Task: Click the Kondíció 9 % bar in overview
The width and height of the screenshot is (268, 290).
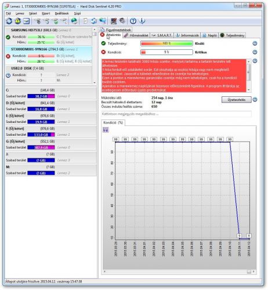Action: (x=166, y=52)
